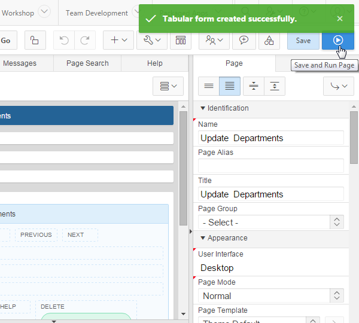The height and width of the screenshot is (323, 359).
Task: Open the Help tab
Action: 155,63
